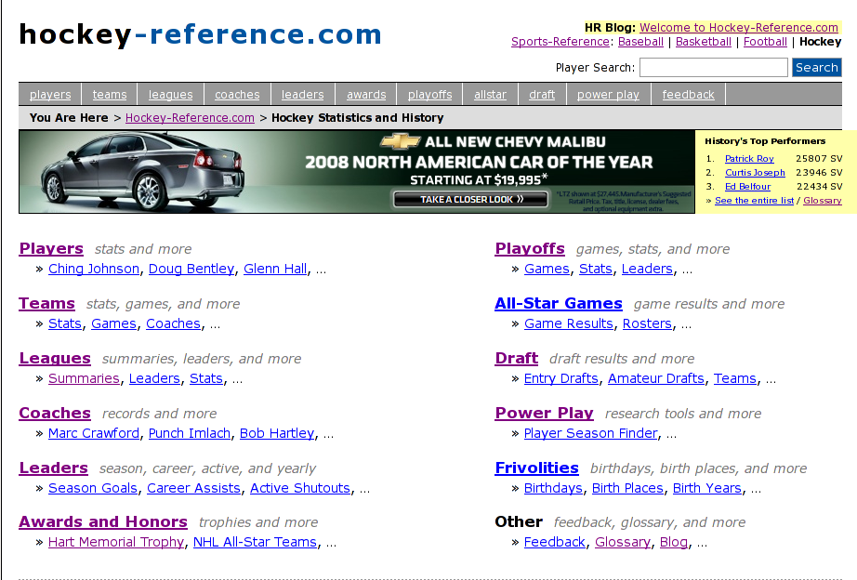Screen dimensions: 857x580
Task: Open Glenn Hall player page
Action: point(275,269)
